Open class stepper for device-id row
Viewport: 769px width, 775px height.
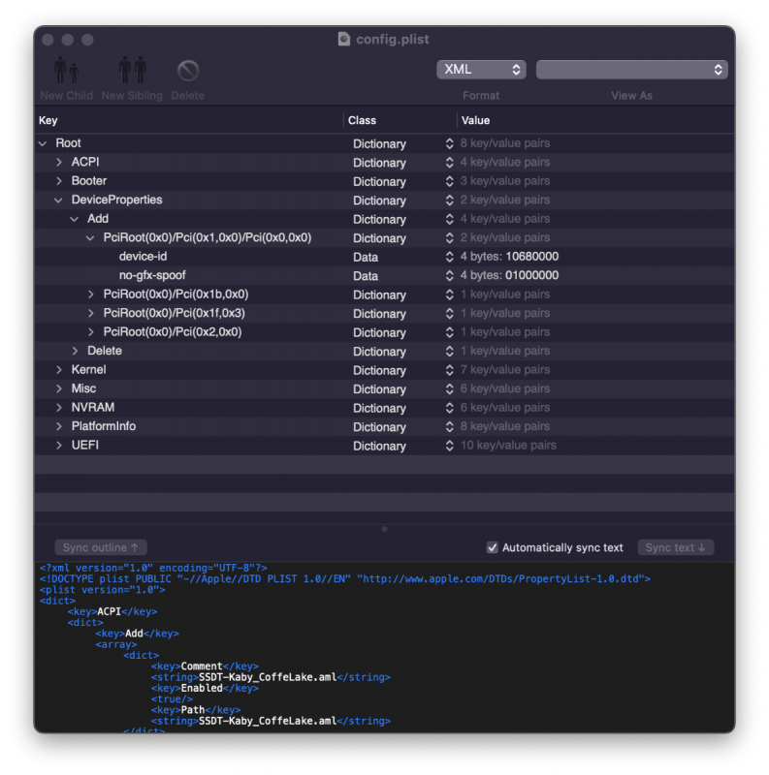coord(449,258)
